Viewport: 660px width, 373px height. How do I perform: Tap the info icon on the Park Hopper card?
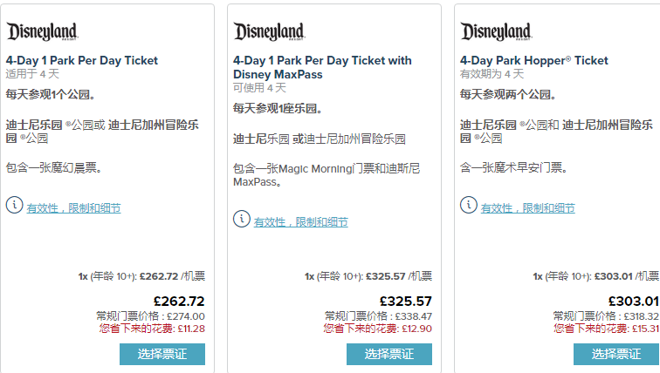point(468,205)
